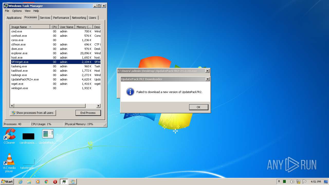This screenshot has width=329, height=185.
Task: Click Task Manager title bar icon
Action: click(6, 6)
